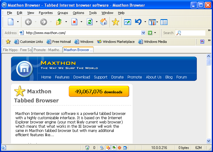The image size is (213, 152).
Task: Click the Undo closed tab icon
Action: pyautogui.click(x=138, y=22)
